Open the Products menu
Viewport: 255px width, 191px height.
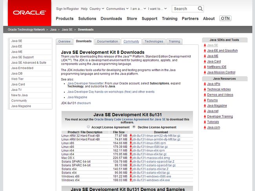tap(65, 18)
